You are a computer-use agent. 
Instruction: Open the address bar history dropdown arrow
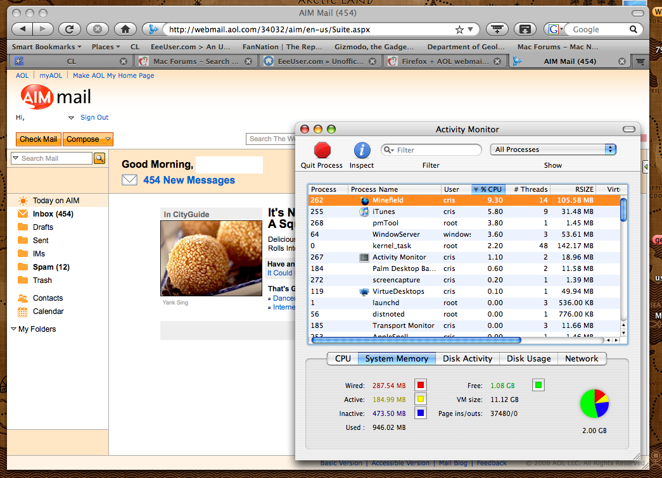pyautogui.click(x=470, y=30)
